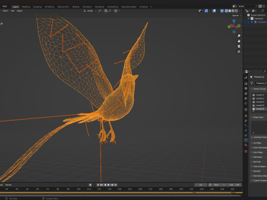Toggle snapping magnet in header
Screen dimensions: 267x200
tap(106, 11)
